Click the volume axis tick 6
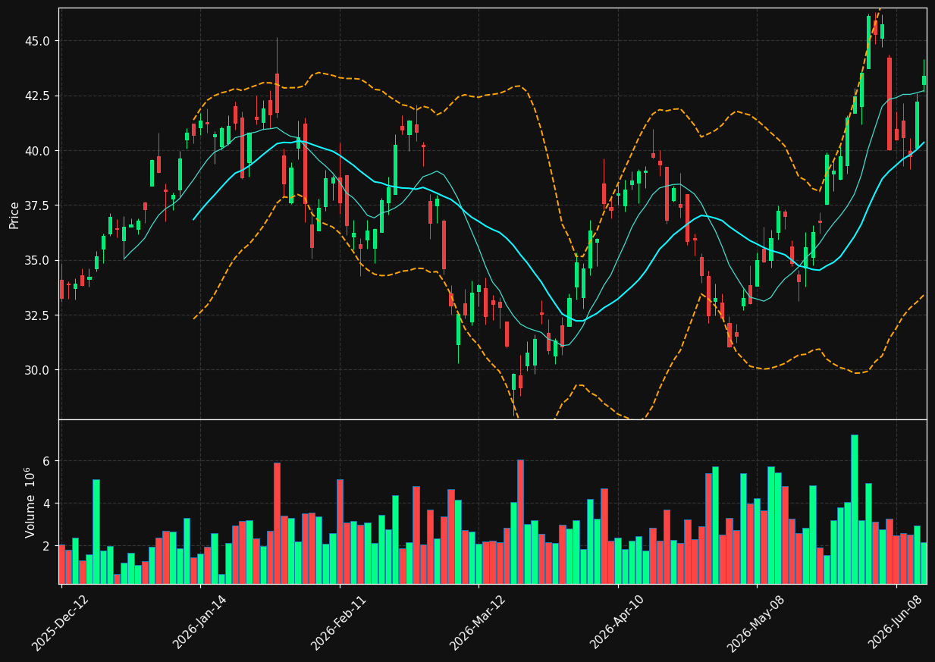This screenshot has width=935, height=662. click(45, 461)
